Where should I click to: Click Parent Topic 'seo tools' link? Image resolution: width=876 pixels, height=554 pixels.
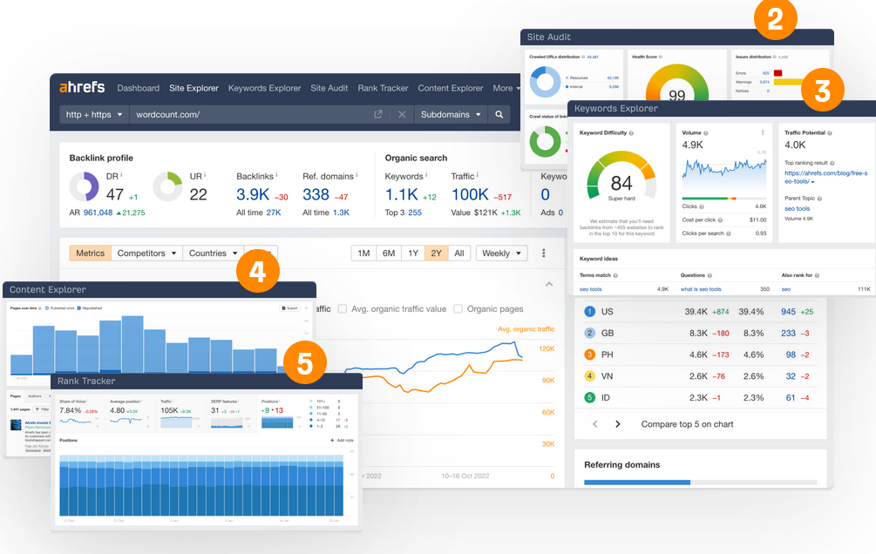(x=797, y=209)
